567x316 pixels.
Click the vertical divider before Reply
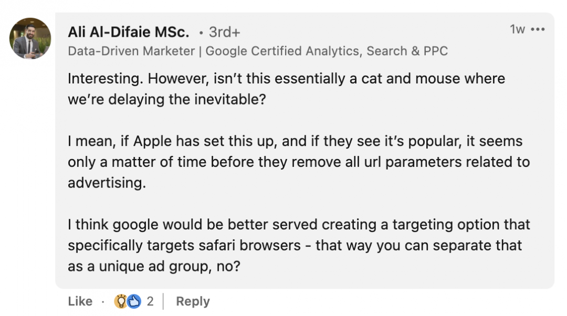(163, 301)
